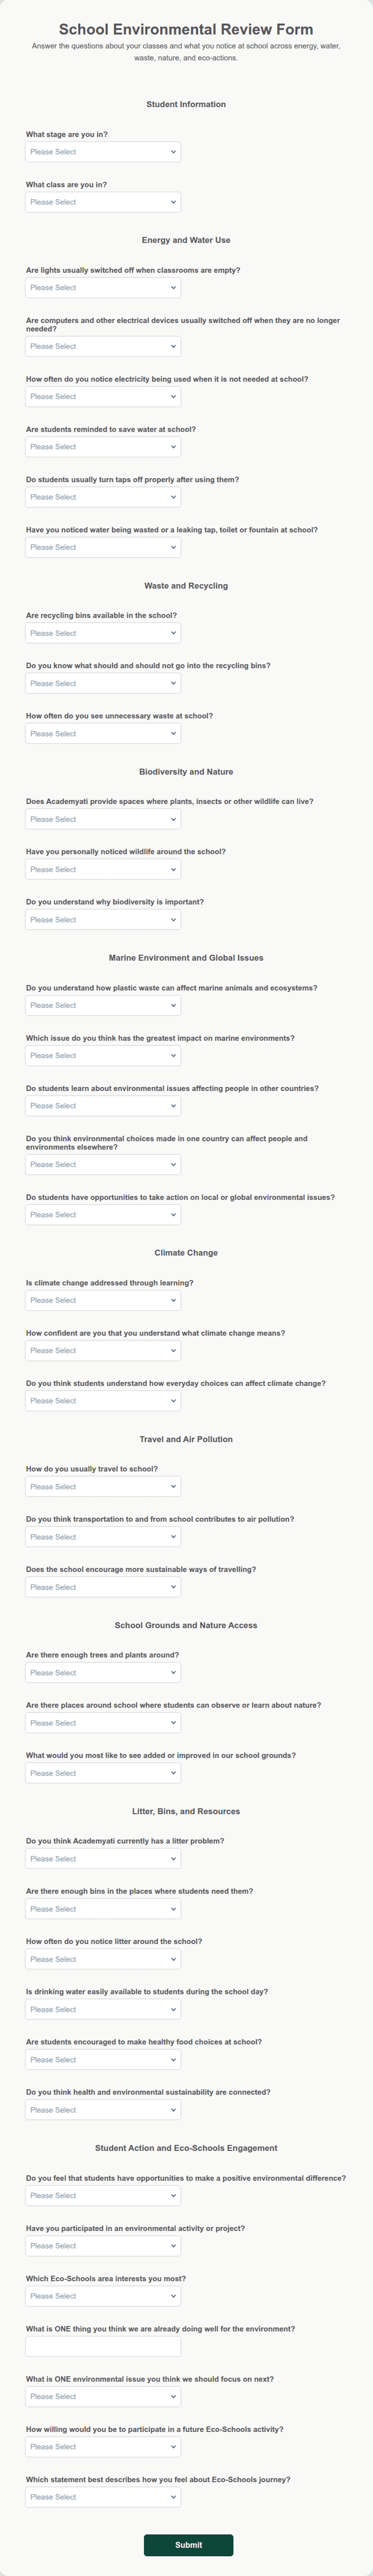Open the climate change addressed through learning dropdown
Image resolution: width=373 pixels, height=2576 pixels.
pos(103,1301)
